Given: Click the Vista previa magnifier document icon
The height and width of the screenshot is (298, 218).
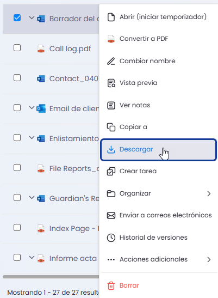Looking at the screenshot, I should [x=111, y=83].
